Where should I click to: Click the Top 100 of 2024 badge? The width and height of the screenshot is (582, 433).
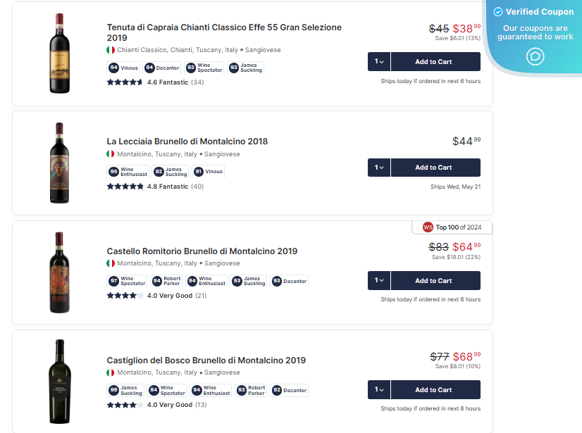pyautogui.click(x=452, y=227)
